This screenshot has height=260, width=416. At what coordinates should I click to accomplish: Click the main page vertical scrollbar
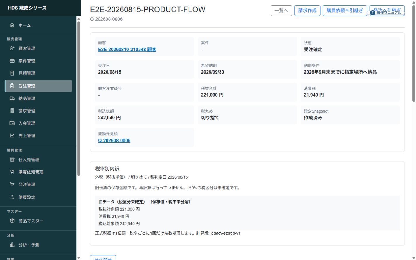[x=413, y=53]
